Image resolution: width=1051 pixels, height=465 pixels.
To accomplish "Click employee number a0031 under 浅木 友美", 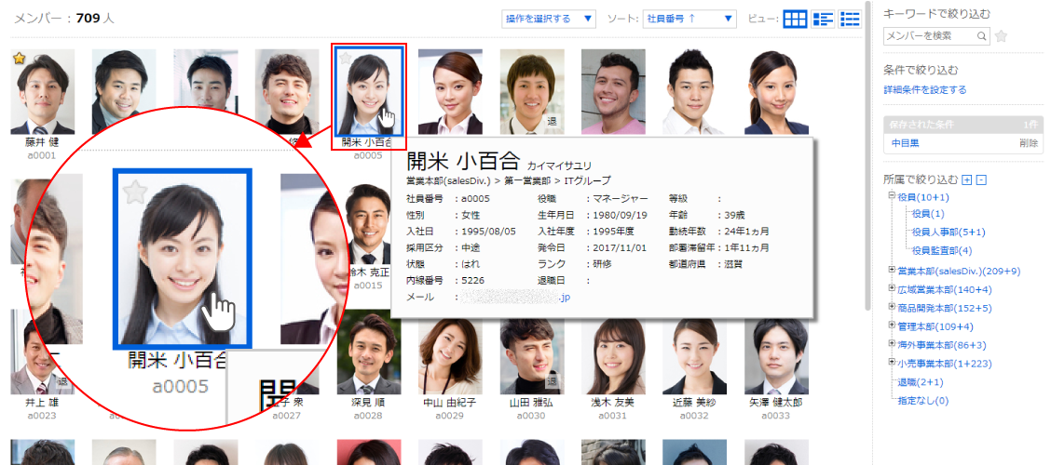I will (x=613, y=416).
